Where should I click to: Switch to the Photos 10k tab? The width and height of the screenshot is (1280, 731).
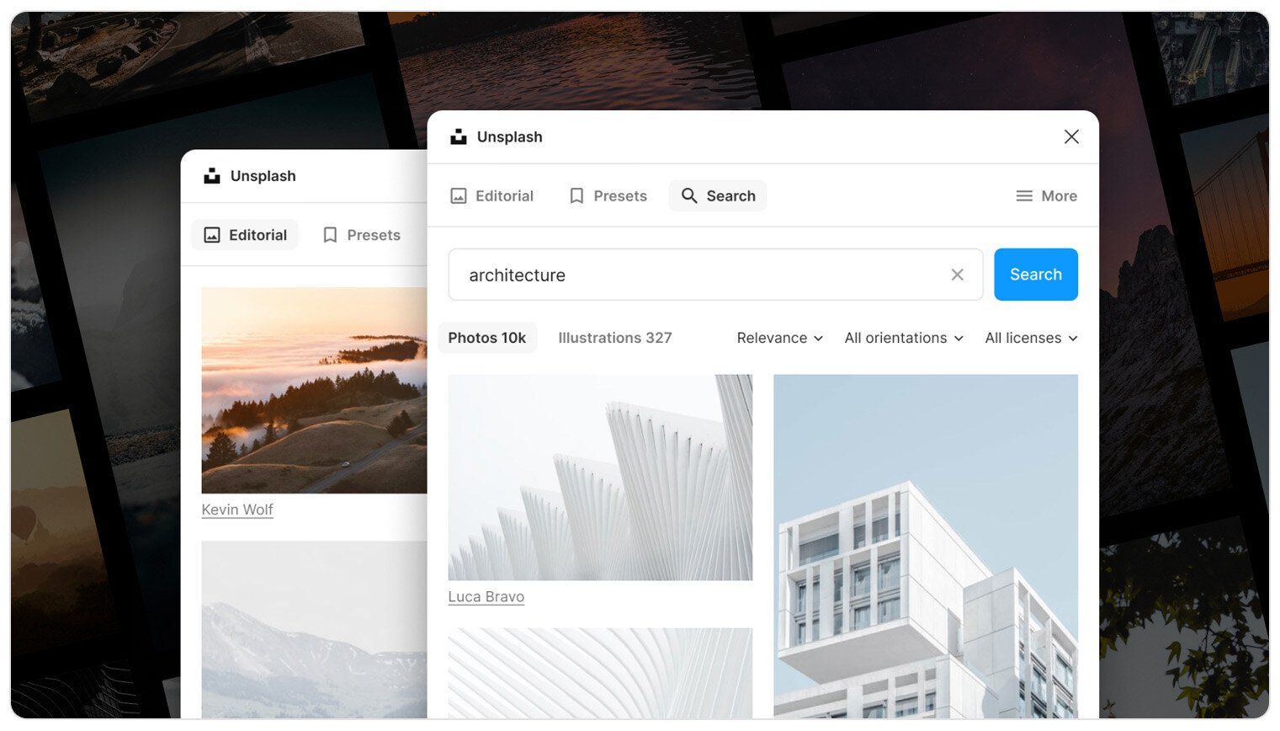tap(486, 338)
